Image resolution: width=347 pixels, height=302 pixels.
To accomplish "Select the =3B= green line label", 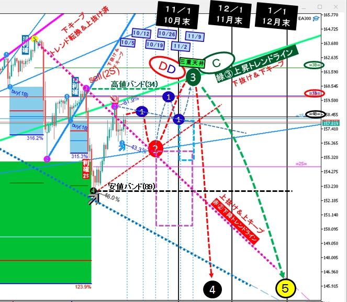I will pyautogui.click(x=314, y=65).
